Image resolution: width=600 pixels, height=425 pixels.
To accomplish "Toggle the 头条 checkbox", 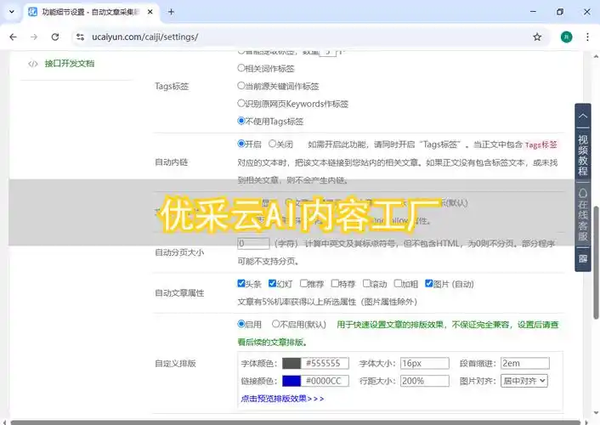I will pos(241,283).
